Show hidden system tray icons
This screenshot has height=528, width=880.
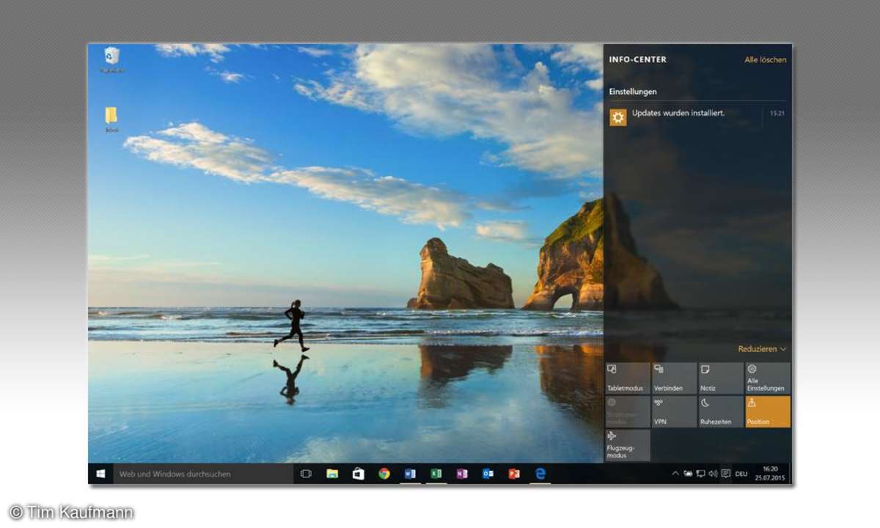point(675,474)
